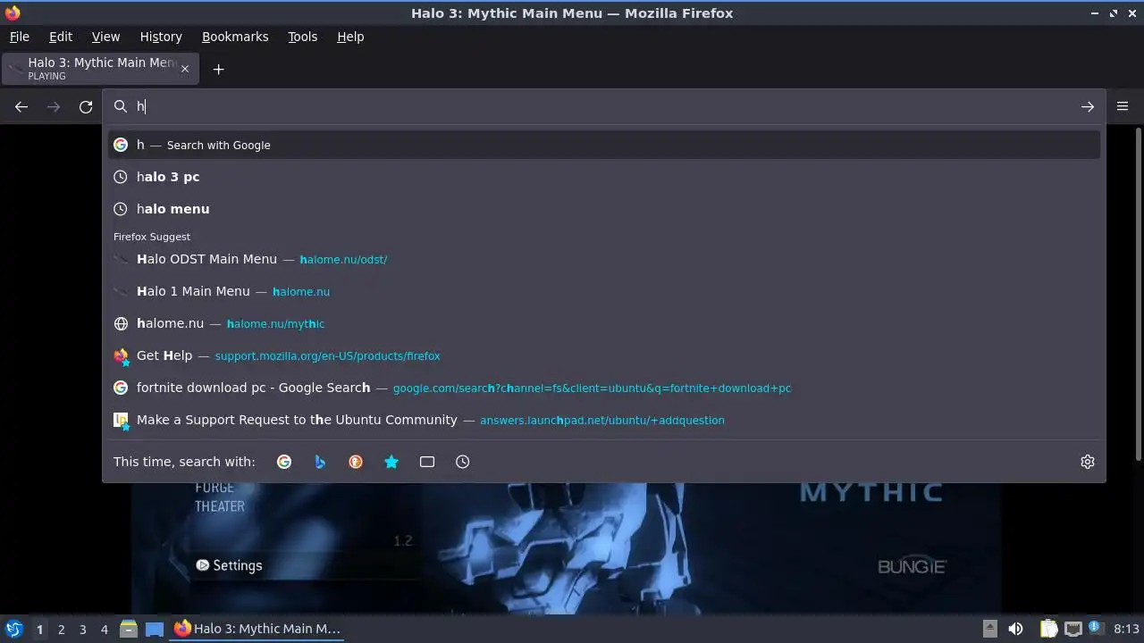Choose the 'halo menu' history suggestion
Image resolution: width=1144 pixels, height=643 pixels.
[604, 209]
